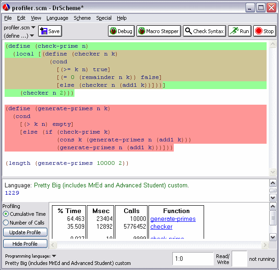This screenshot has width=279, height=270.
Task: Click the 23404 msec value
Action: click(104, 219)
